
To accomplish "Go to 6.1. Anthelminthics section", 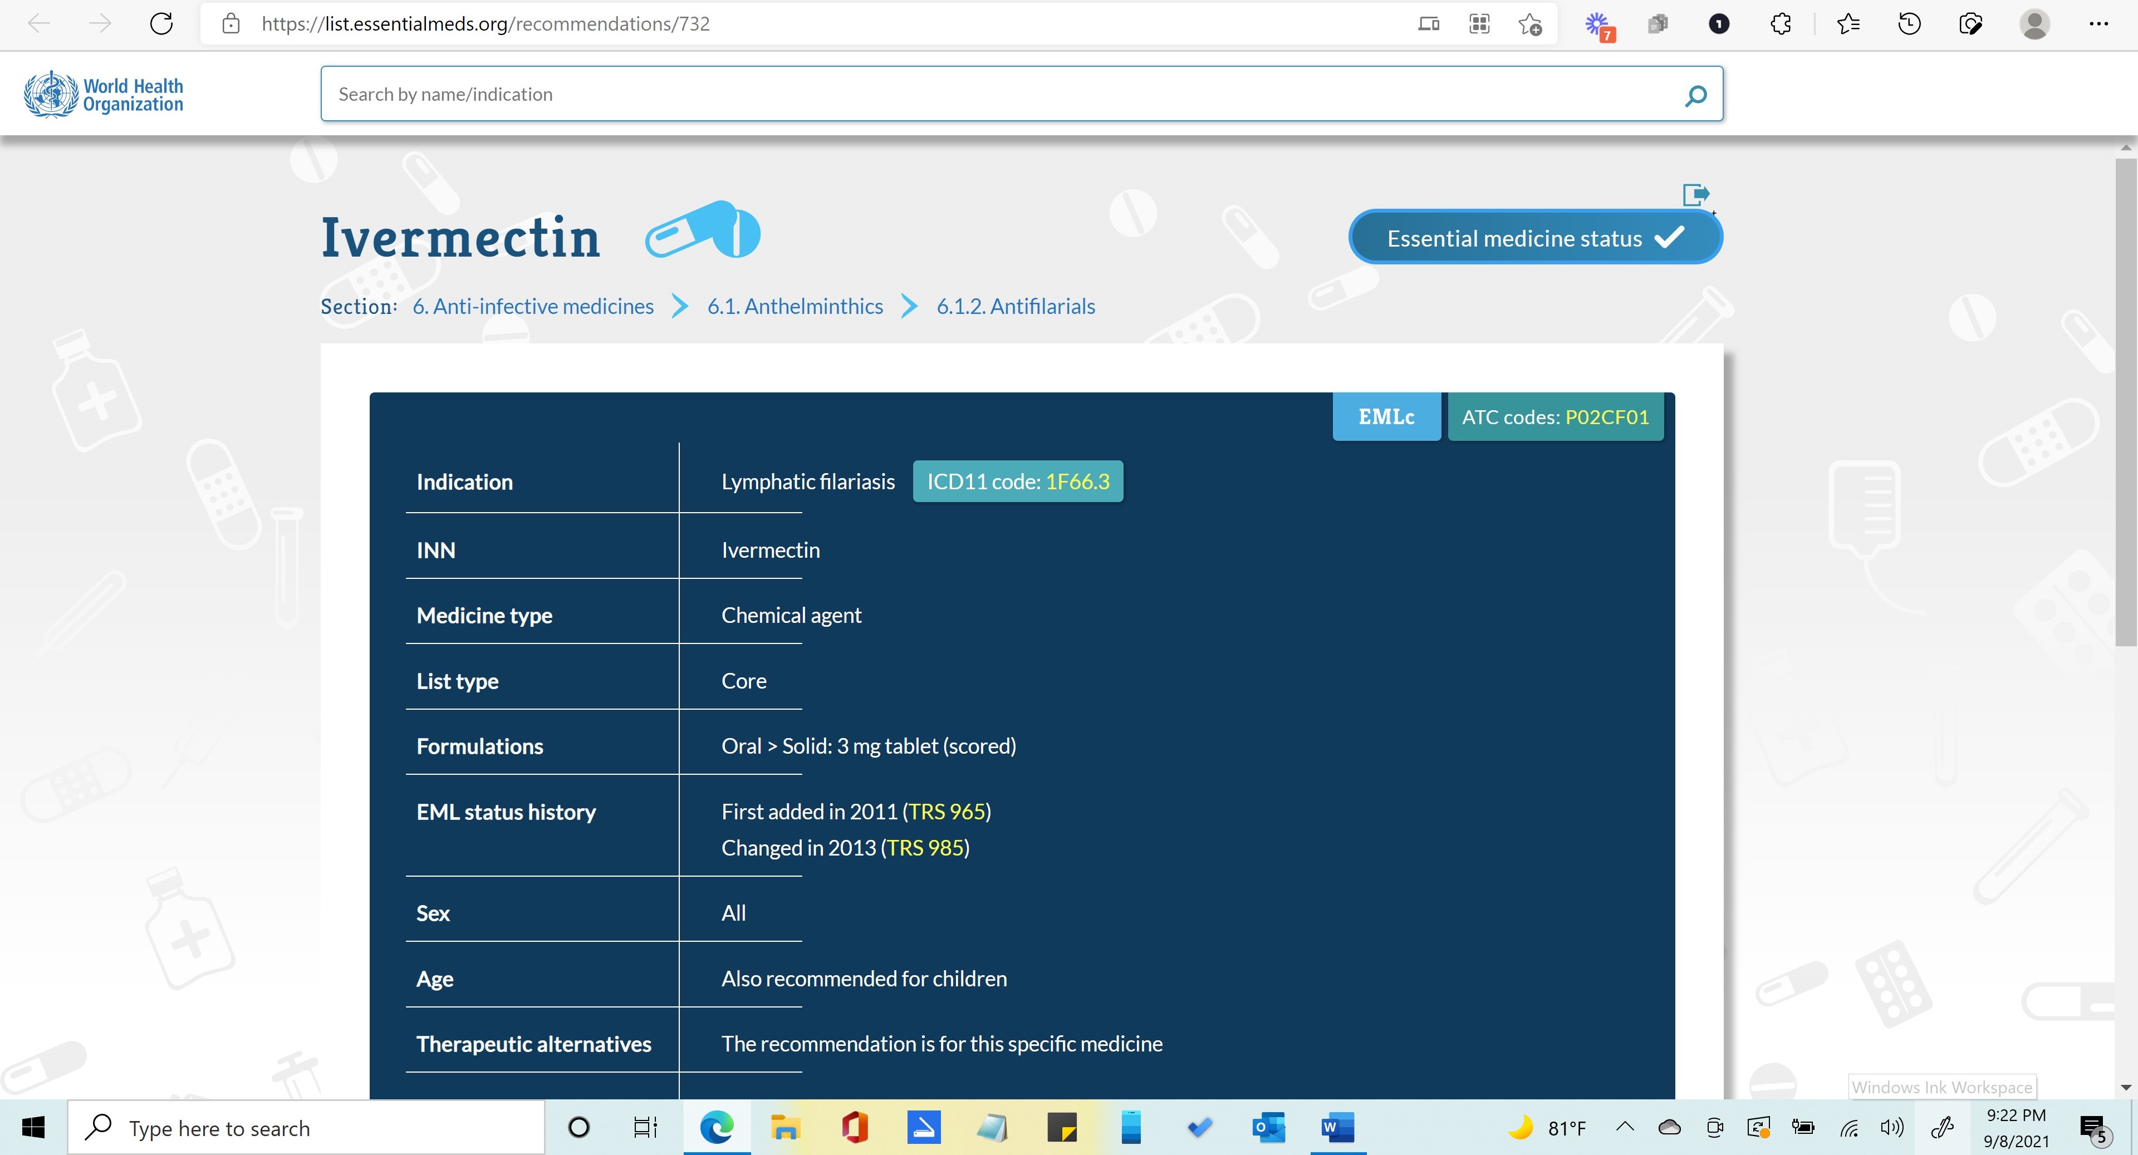I will click(795, 306).
